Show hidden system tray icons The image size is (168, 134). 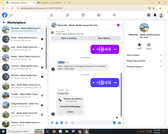(x=137, y=131)
